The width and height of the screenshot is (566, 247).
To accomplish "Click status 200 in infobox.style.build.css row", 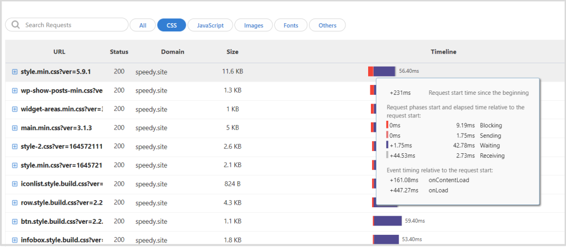I will coord(119,240).
